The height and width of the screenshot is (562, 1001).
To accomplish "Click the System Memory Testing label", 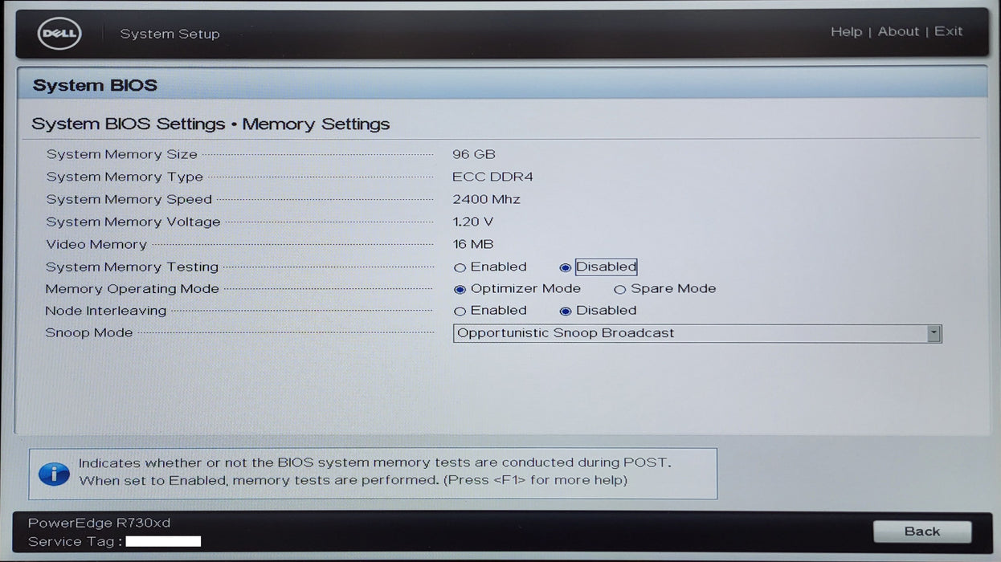I will tap(132, 267).
